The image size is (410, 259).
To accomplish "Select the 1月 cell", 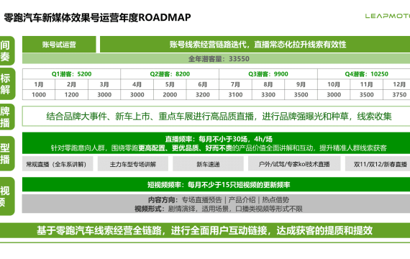I will point(39,84).
